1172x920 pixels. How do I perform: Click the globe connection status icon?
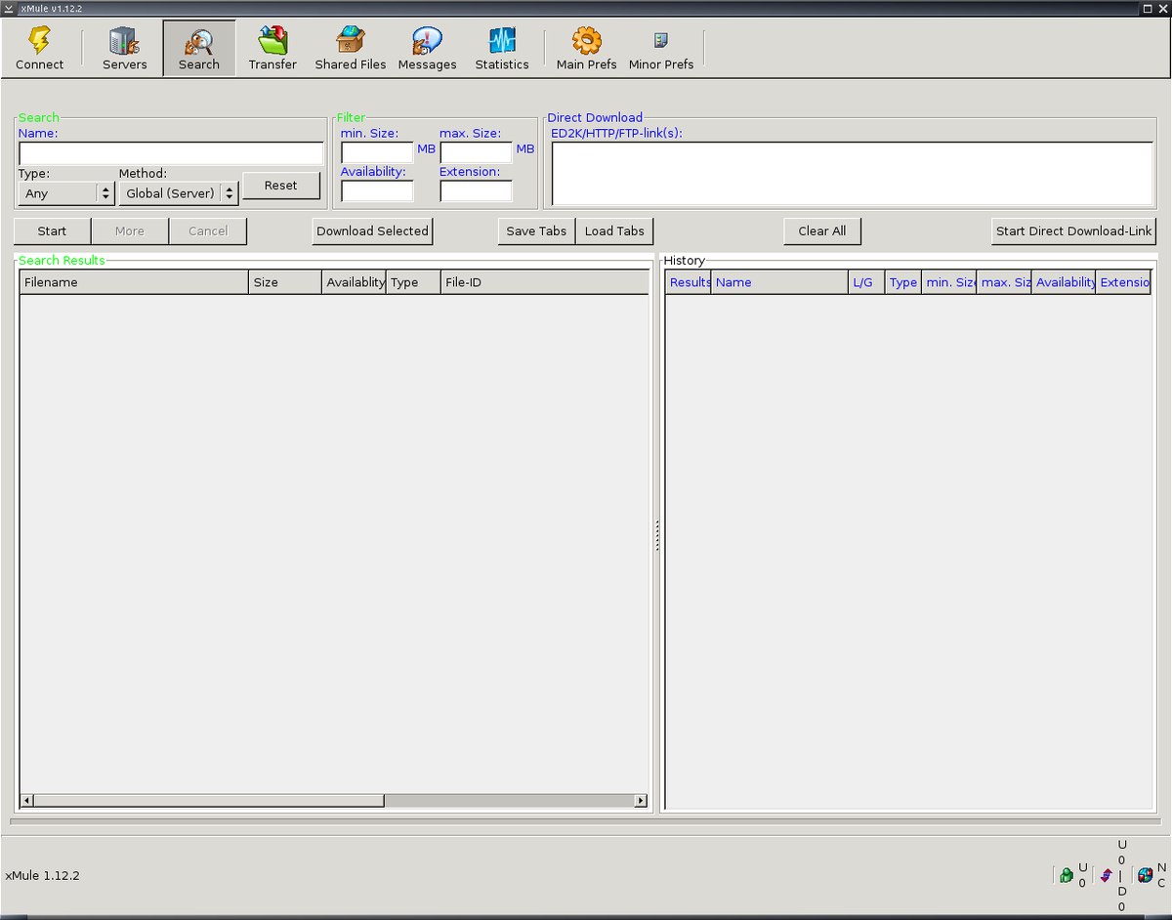(x=1145, y=875)
